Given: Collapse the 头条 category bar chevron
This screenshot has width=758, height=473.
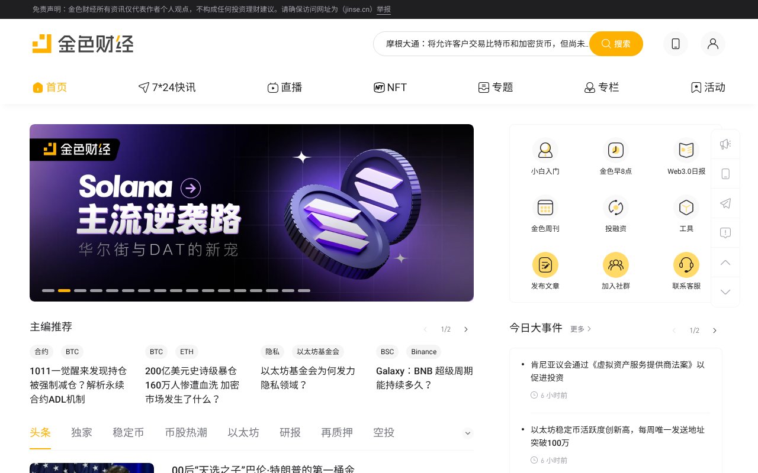Looking at the screenshot, I should (x=468, y=433).
